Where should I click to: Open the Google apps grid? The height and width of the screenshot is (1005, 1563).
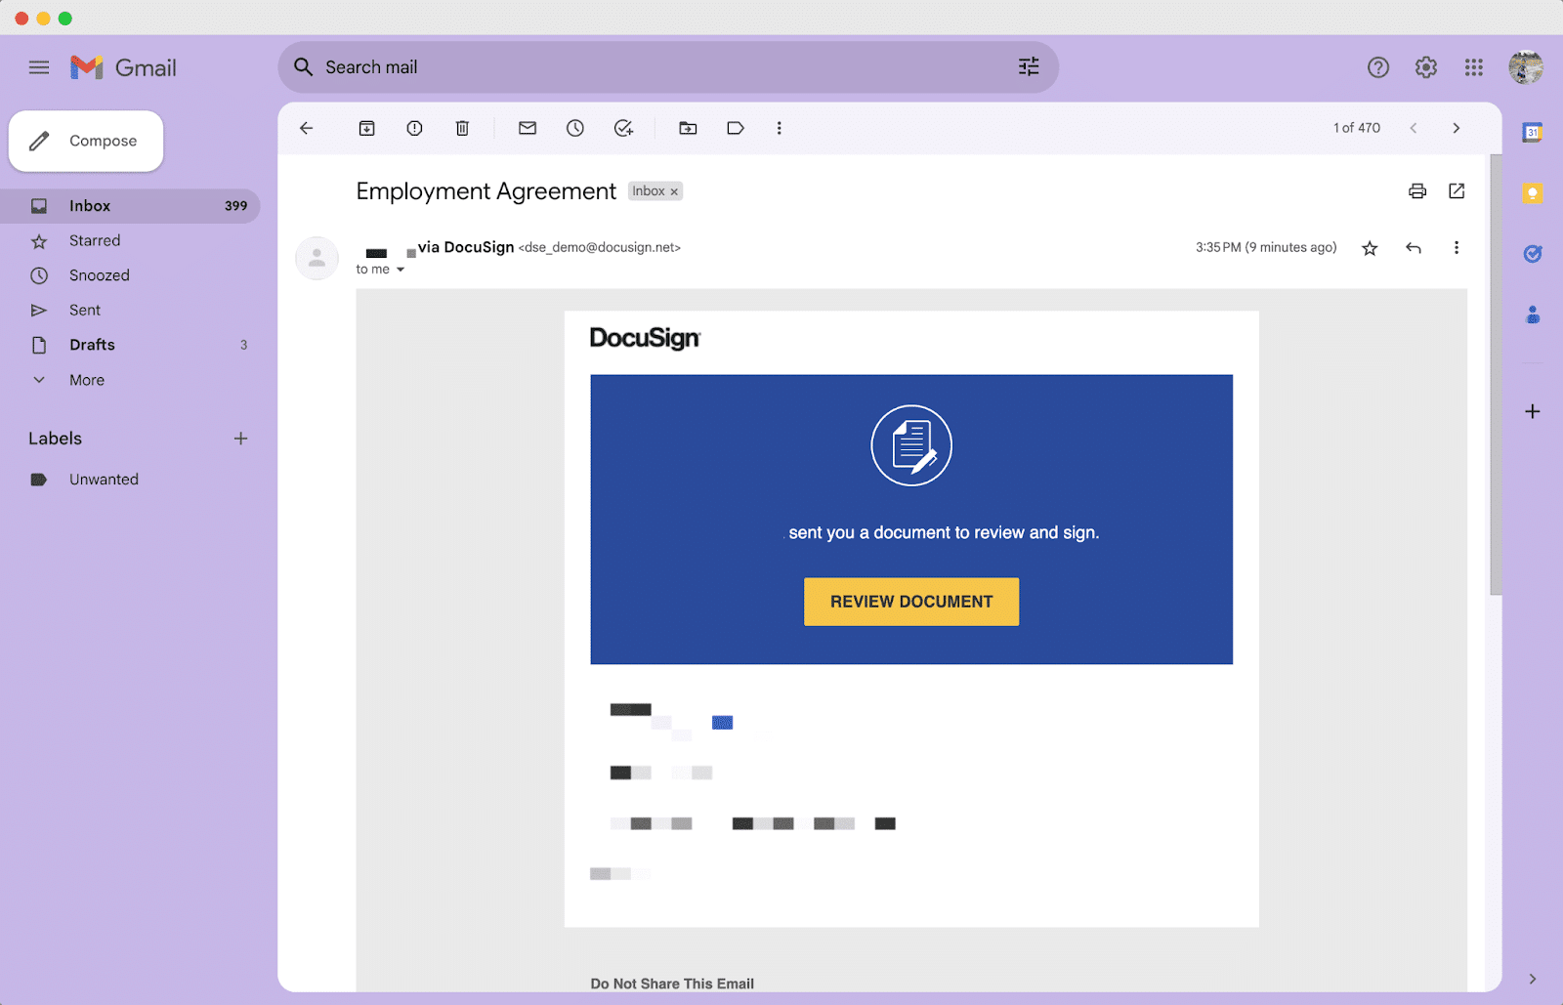1474,67
